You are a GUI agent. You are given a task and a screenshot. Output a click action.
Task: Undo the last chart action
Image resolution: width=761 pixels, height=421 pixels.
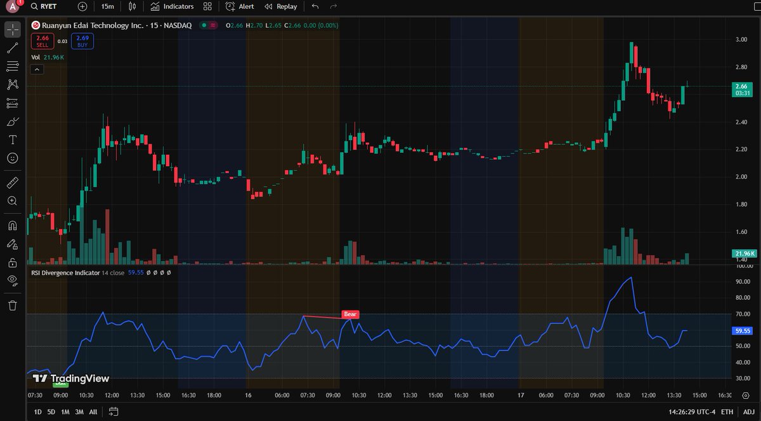click(x=315, y=6)
